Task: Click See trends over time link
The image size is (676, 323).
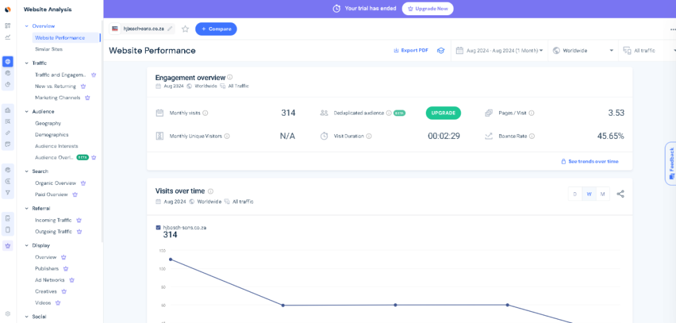Action: coord(590,161)
